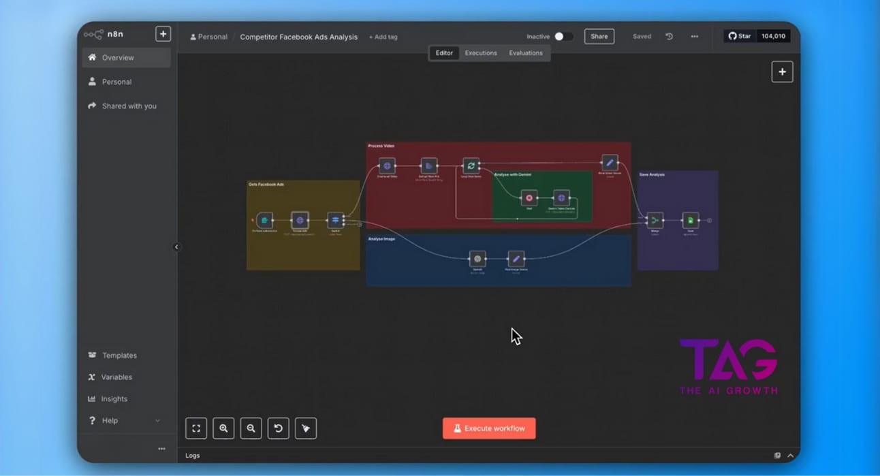Open the Overview page

pyautogui.click(x=126, y=58)
